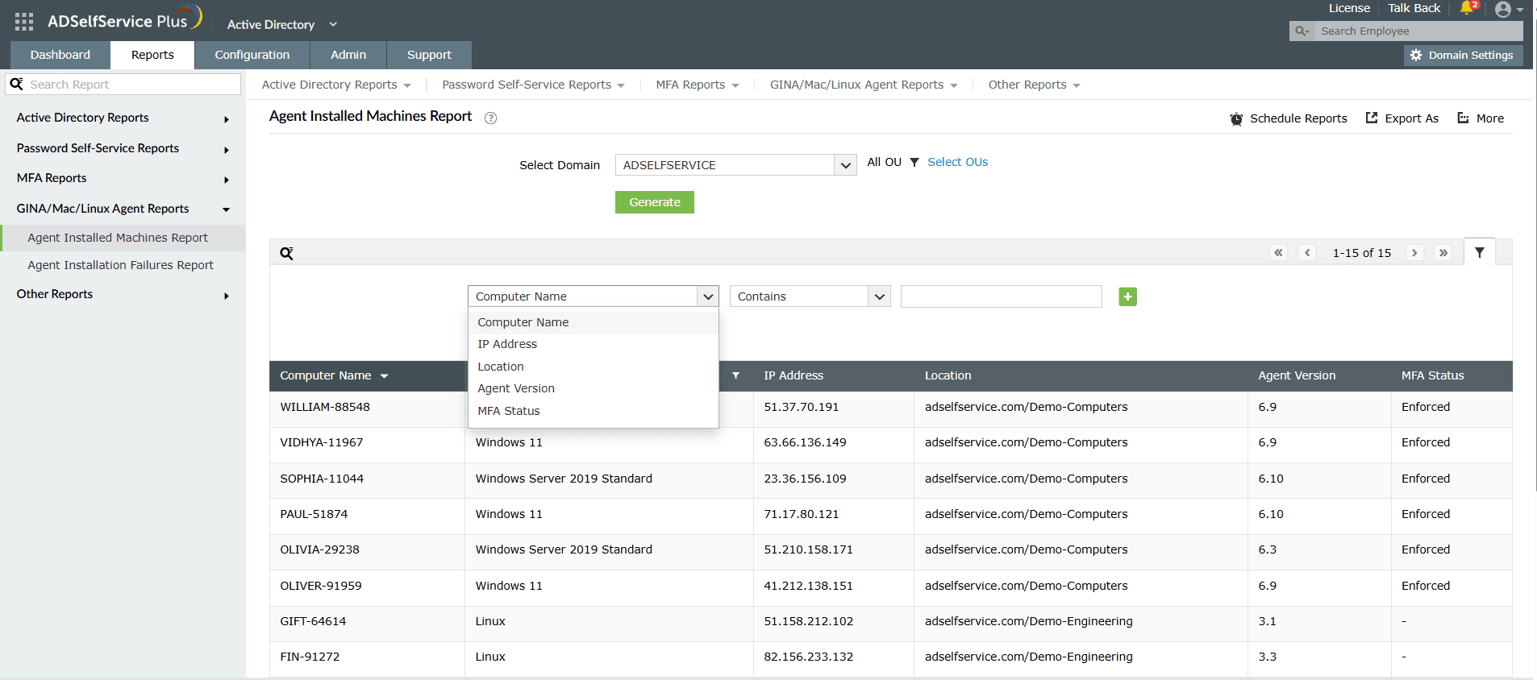The width and height of the screenshot is (1537, 680).
Task: Open the Select Domain dropdown
Action: coord(735,165)
